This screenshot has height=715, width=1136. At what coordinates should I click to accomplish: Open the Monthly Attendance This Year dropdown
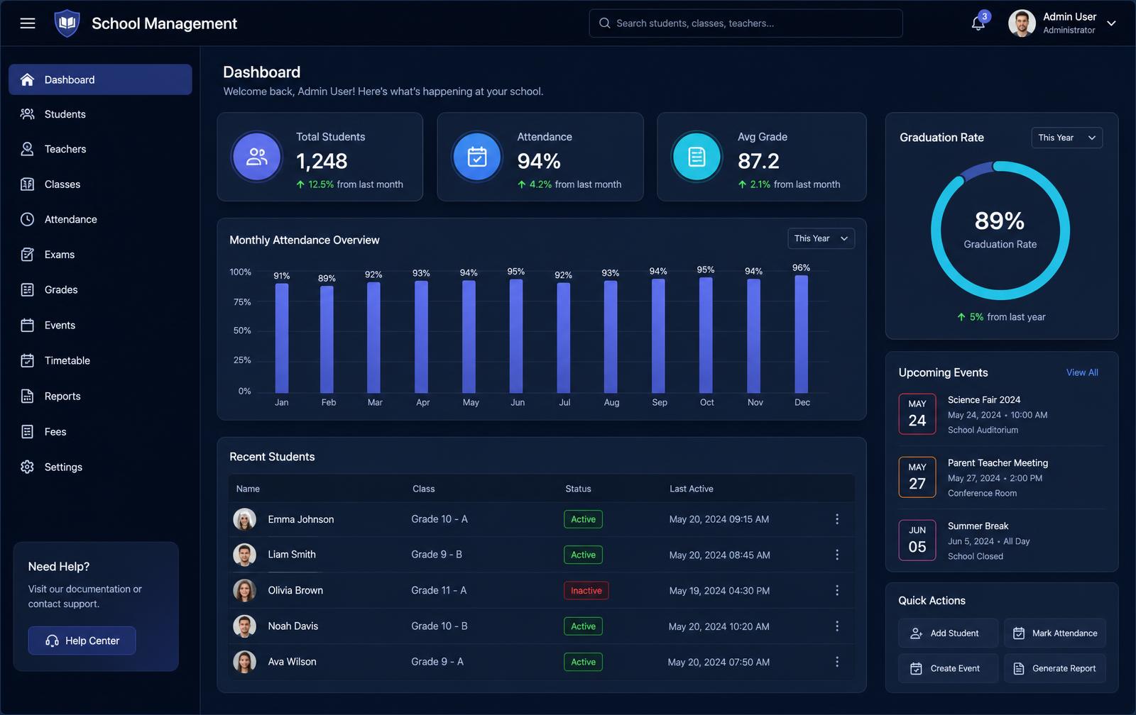821,238
